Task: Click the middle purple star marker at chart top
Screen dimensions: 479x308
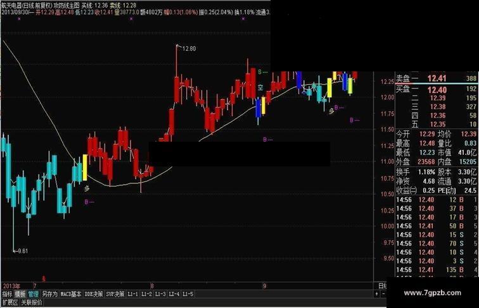Action: pyautogui.click(x=131, y=19)
